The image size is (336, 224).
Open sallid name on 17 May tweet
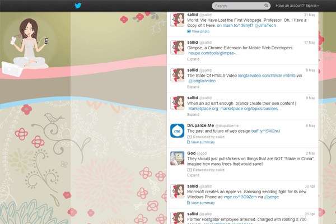[x=193, y=43]
